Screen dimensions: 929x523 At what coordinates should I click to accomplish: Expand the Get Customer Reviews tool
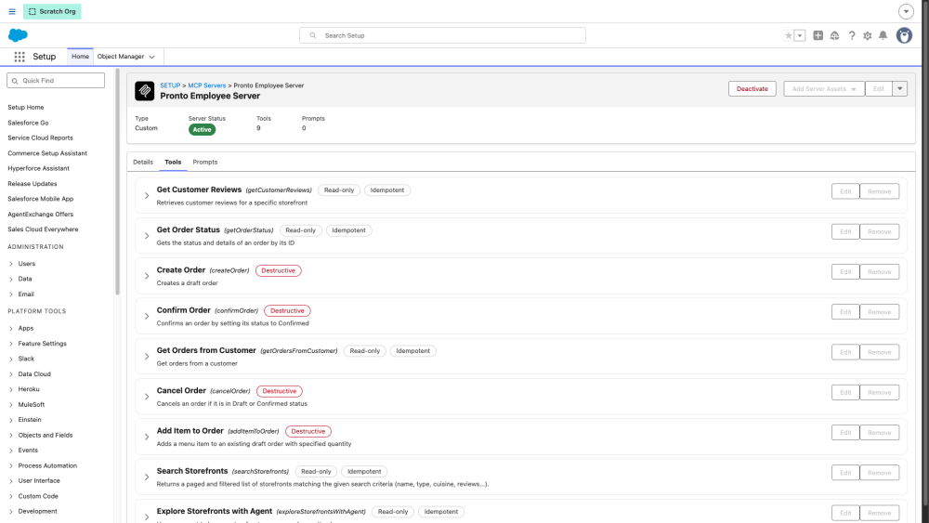tap(147, 195)
